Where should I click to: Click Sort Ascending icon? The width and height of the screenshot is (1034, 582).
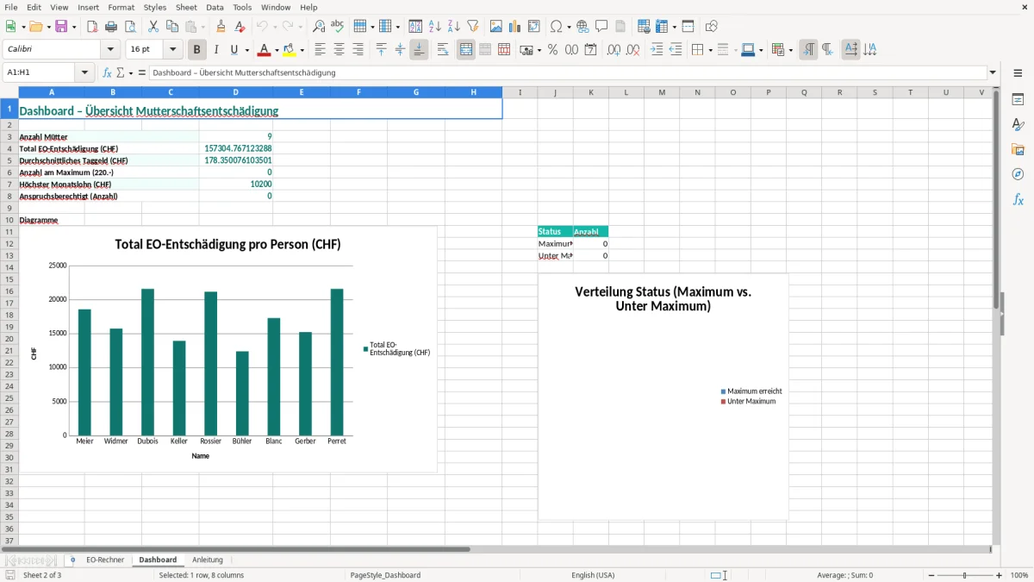(x=435, y=27)
